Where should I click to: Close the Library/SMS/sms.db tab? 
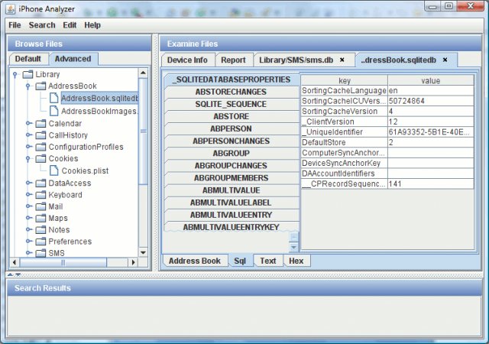coord(342,60)
